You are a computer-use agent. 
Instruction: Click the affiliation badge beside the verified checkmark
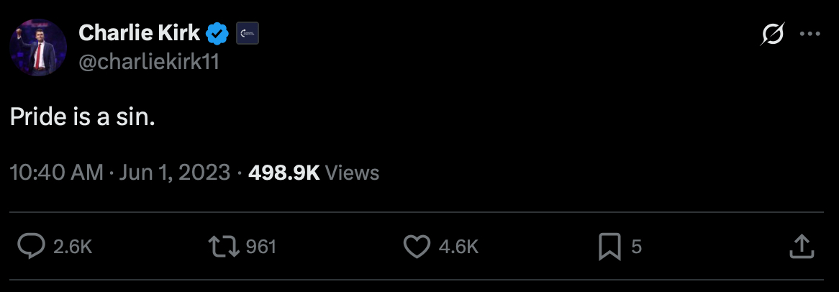tap(247, 33)
